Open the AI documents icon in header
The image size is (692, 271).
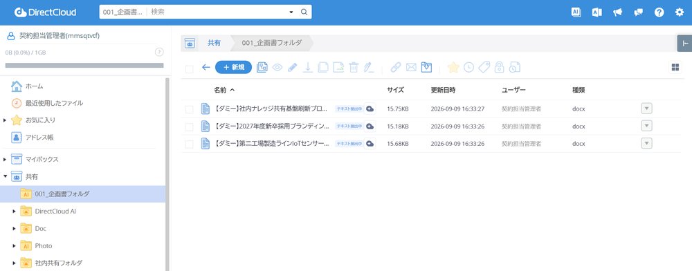pyautogui.click(x=576, y=12)
